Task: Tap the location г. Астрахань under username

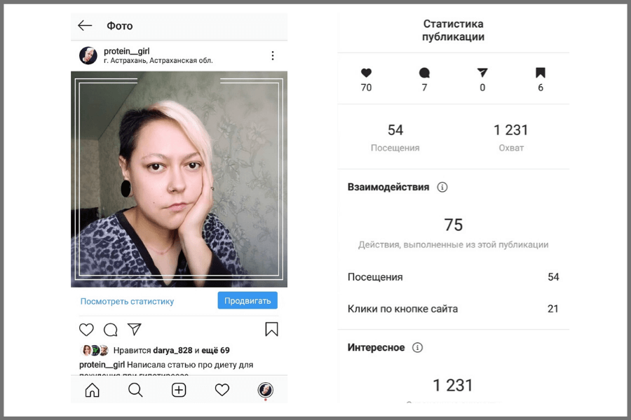Action: [x=158, y=61]
